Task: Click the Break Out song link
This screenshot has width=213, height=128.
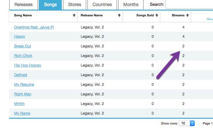Action: (22, 46)
